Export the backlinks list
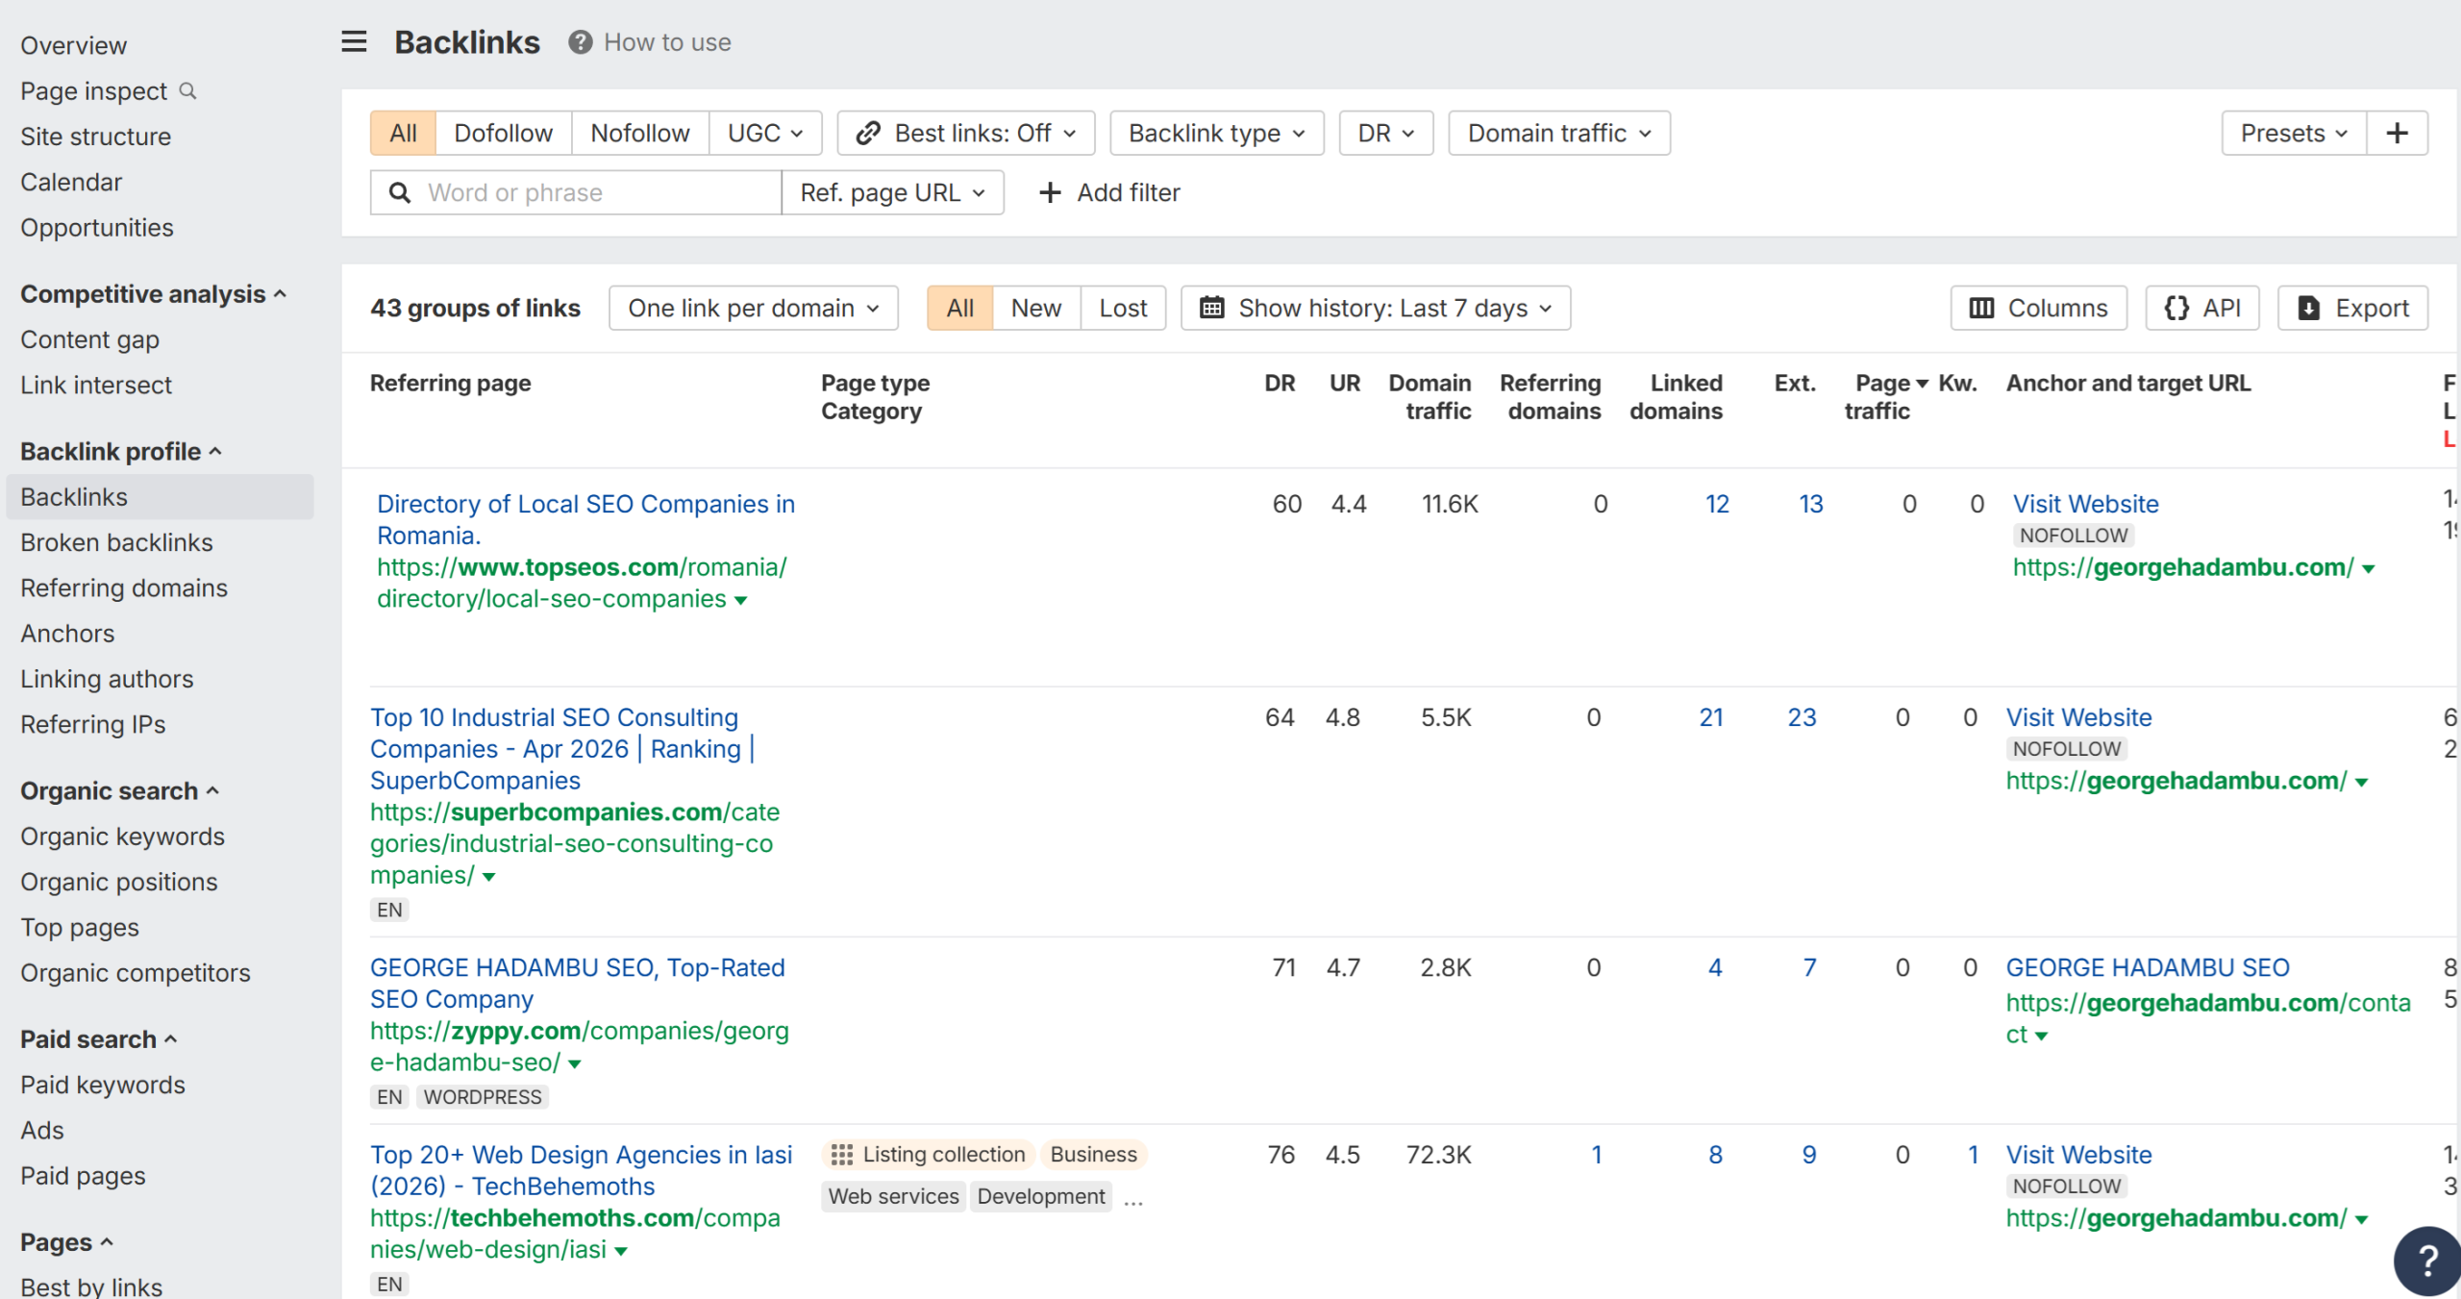Image resolution: width=2461 pixels, height=1299 pixels. point(2352,308)
